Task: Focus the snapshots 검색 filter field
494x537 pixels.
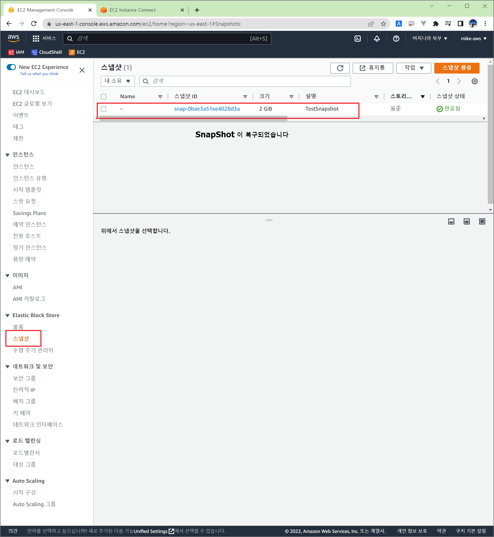Action: point(245,81)
